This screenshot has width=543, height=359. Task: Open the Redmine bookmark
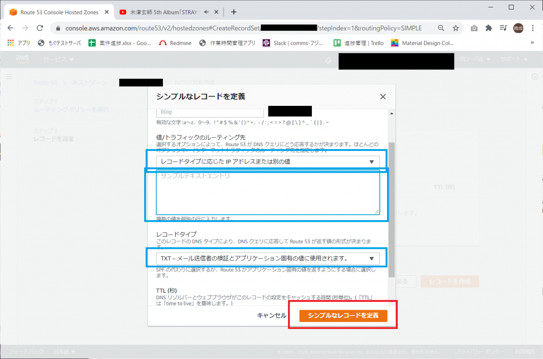175,43
